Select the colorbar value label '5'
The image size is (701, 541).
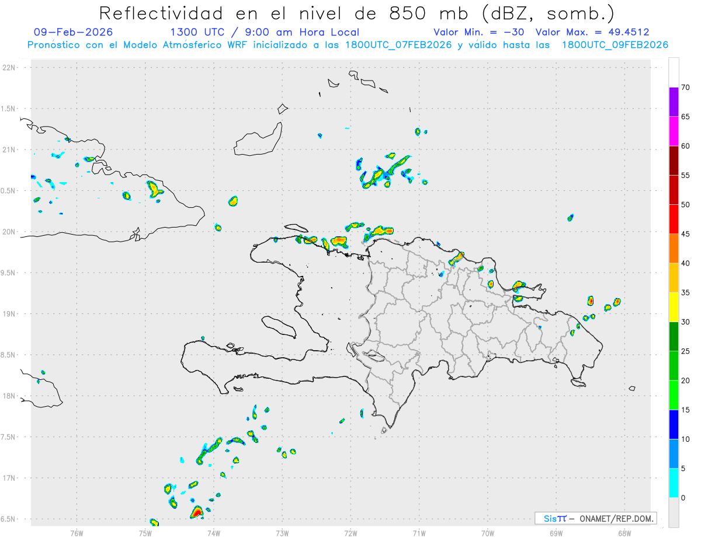tap(683, 469)
